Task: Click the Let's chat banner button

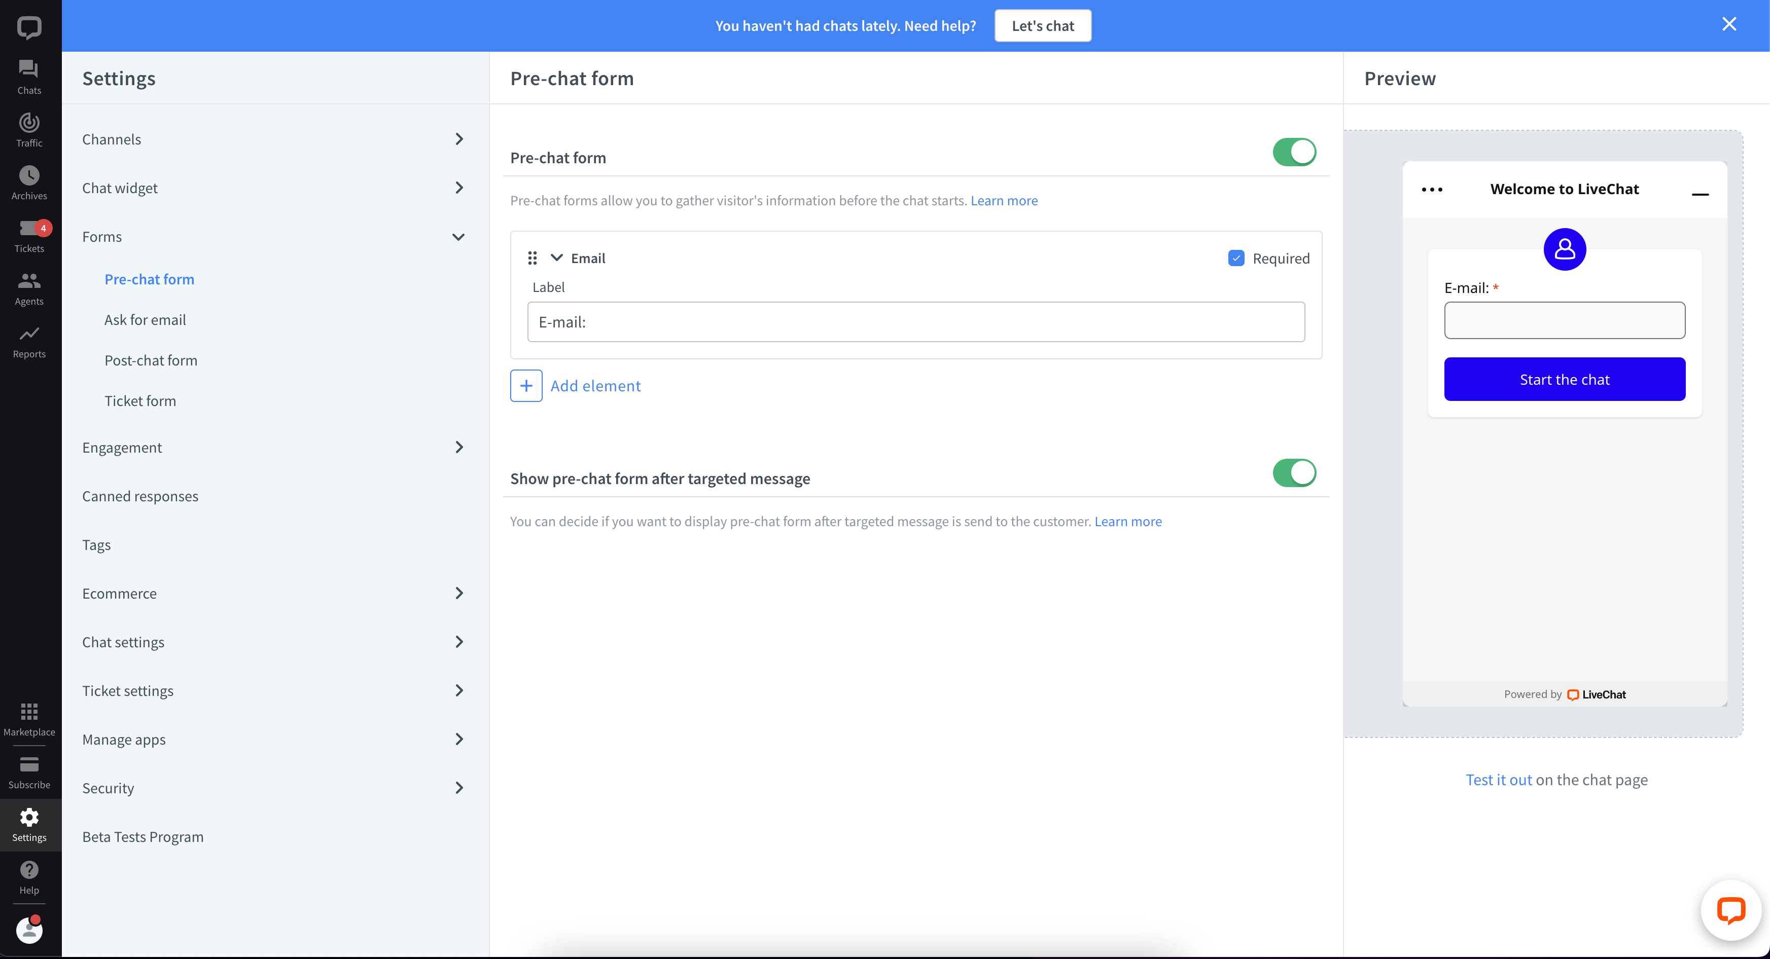Action: click(1042, 25)
